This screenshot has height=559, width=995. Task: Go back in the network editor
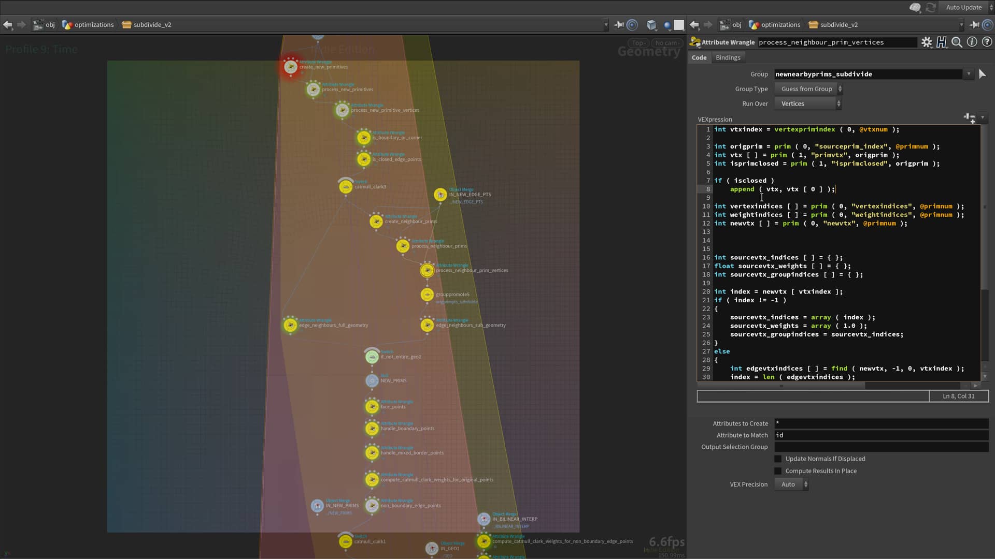click(x=8, y=24)
